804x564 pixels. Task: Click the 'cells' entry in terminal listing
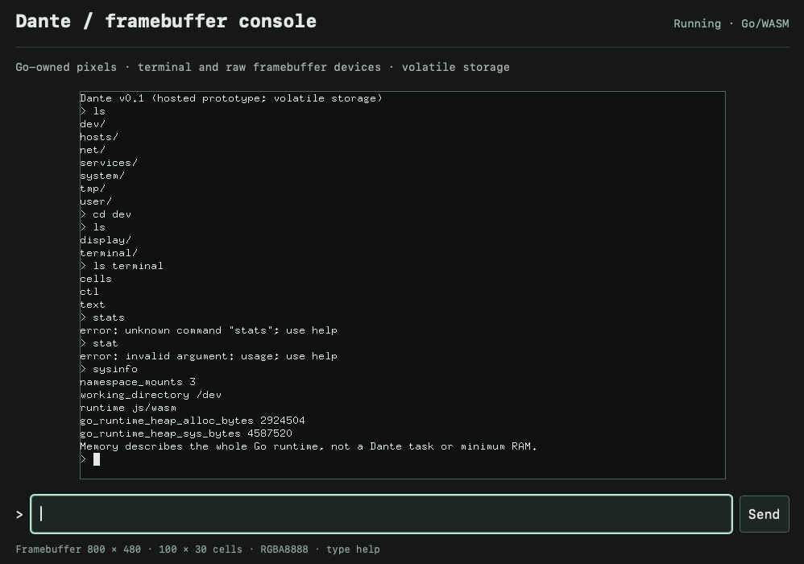(96, 279)
